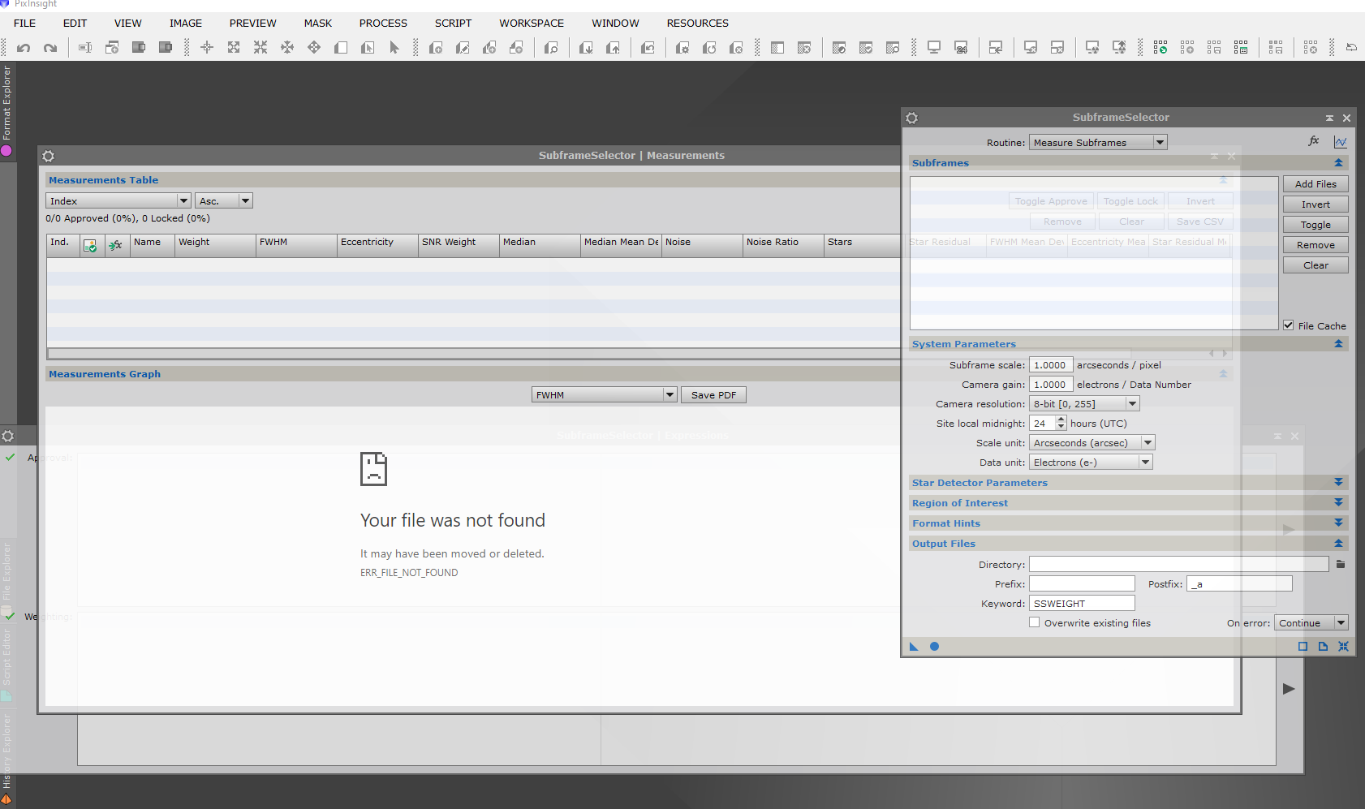1365x809 pixels.
Task: Click the return arrow icon at toolbar end
Action: tap(1351, 48)
